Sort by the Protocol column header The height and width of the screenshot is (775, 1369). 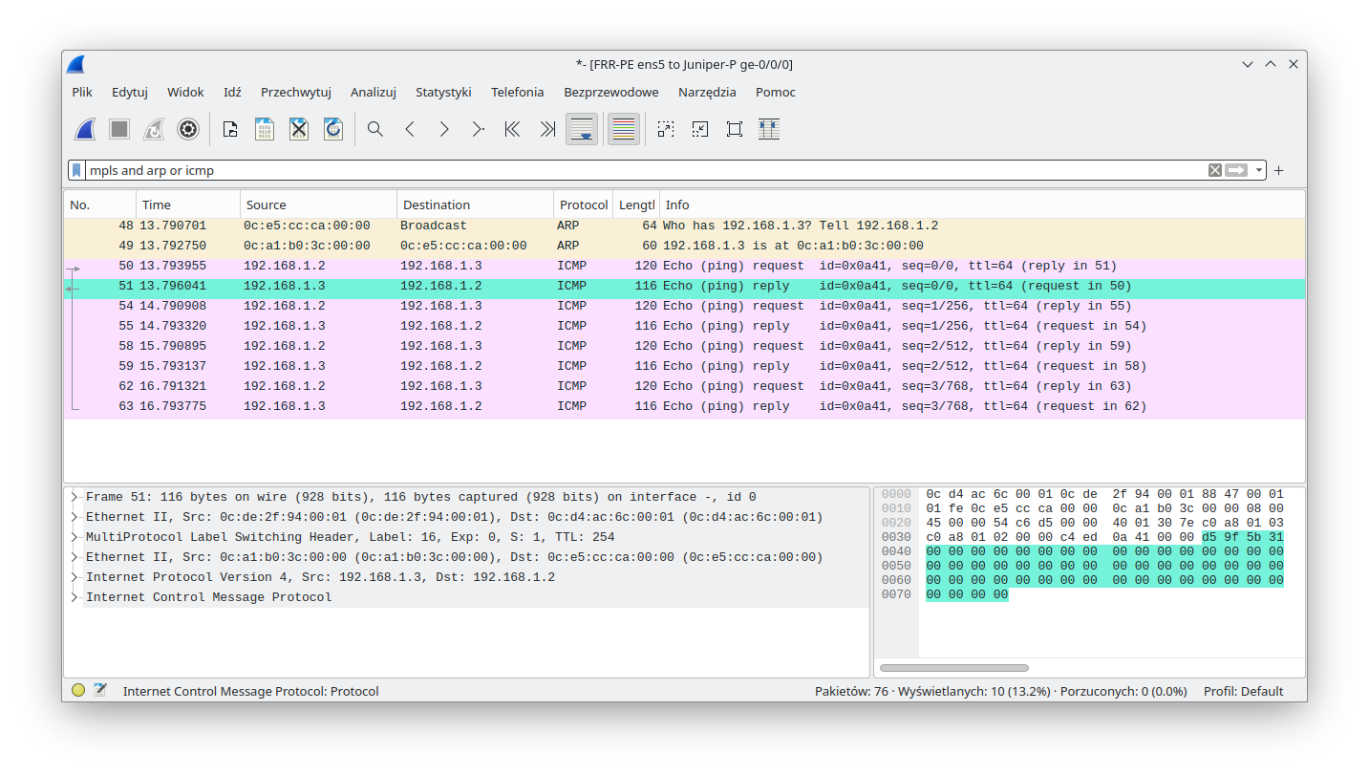[584, 205]
